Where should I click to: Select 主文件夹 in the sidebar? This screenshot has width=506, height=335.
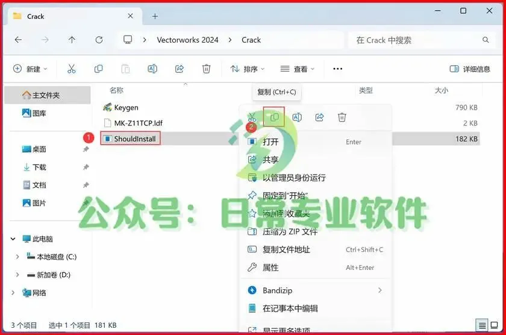point(48,95)
